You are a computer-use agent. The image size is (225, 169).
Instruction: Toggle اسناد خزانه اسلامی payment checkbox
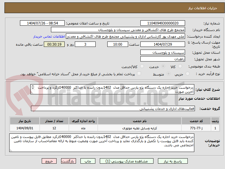[x=139, y=73]
